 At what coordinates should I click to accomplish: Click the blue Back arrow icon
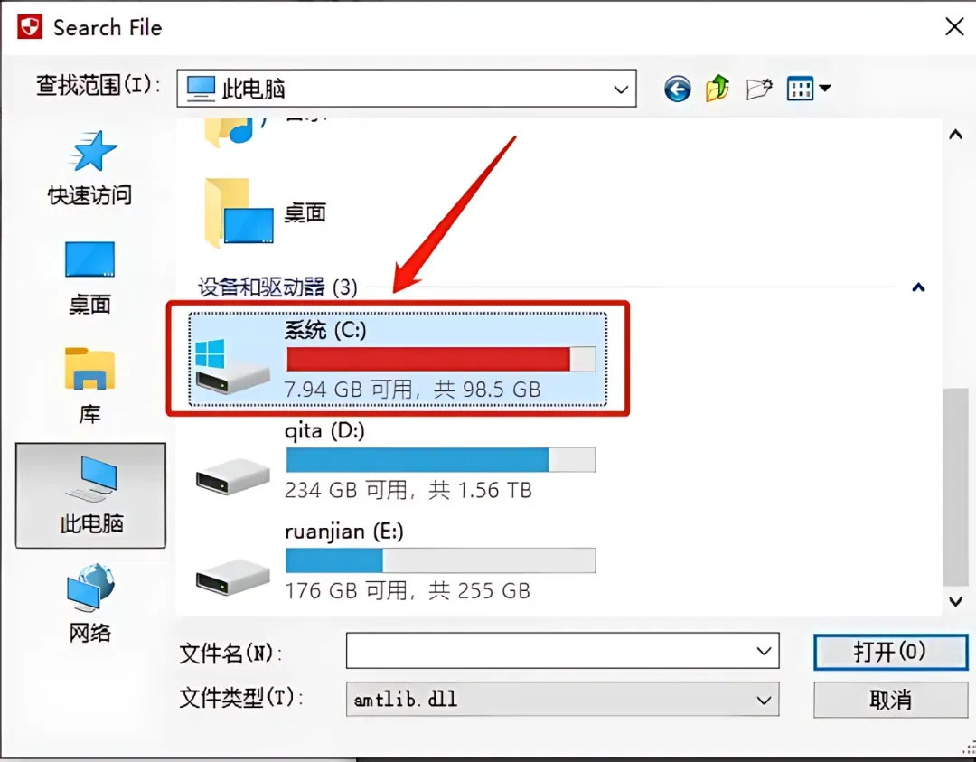677,89
